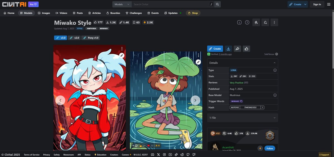Image resolution: width=334 pixels, height=157 pixels.
Task: Click the magnifier search button
Action: coord(218,4)
